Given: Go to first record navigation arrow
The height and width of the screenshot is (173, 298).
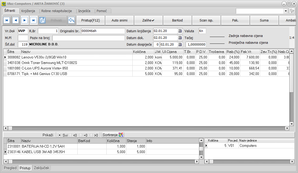Looking at the screenshot, I should pos(7,20).
